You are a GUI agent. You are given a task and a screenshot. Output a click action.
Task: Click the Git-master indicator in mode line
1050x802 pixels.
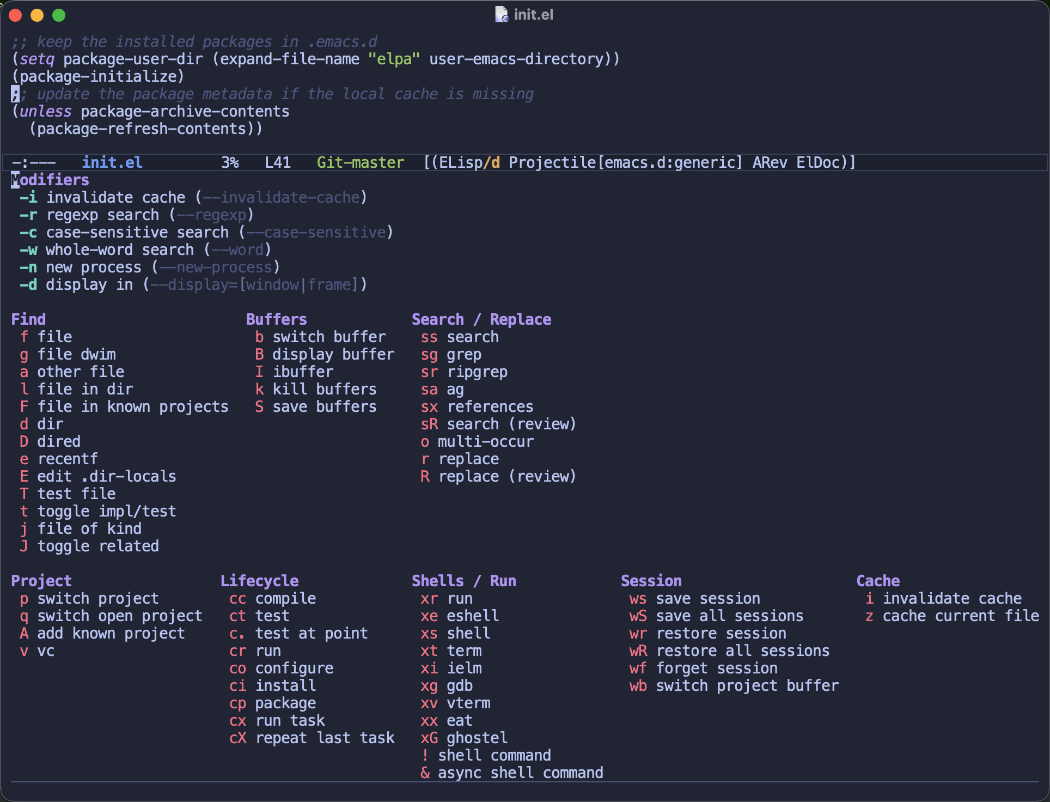(361, 162)
